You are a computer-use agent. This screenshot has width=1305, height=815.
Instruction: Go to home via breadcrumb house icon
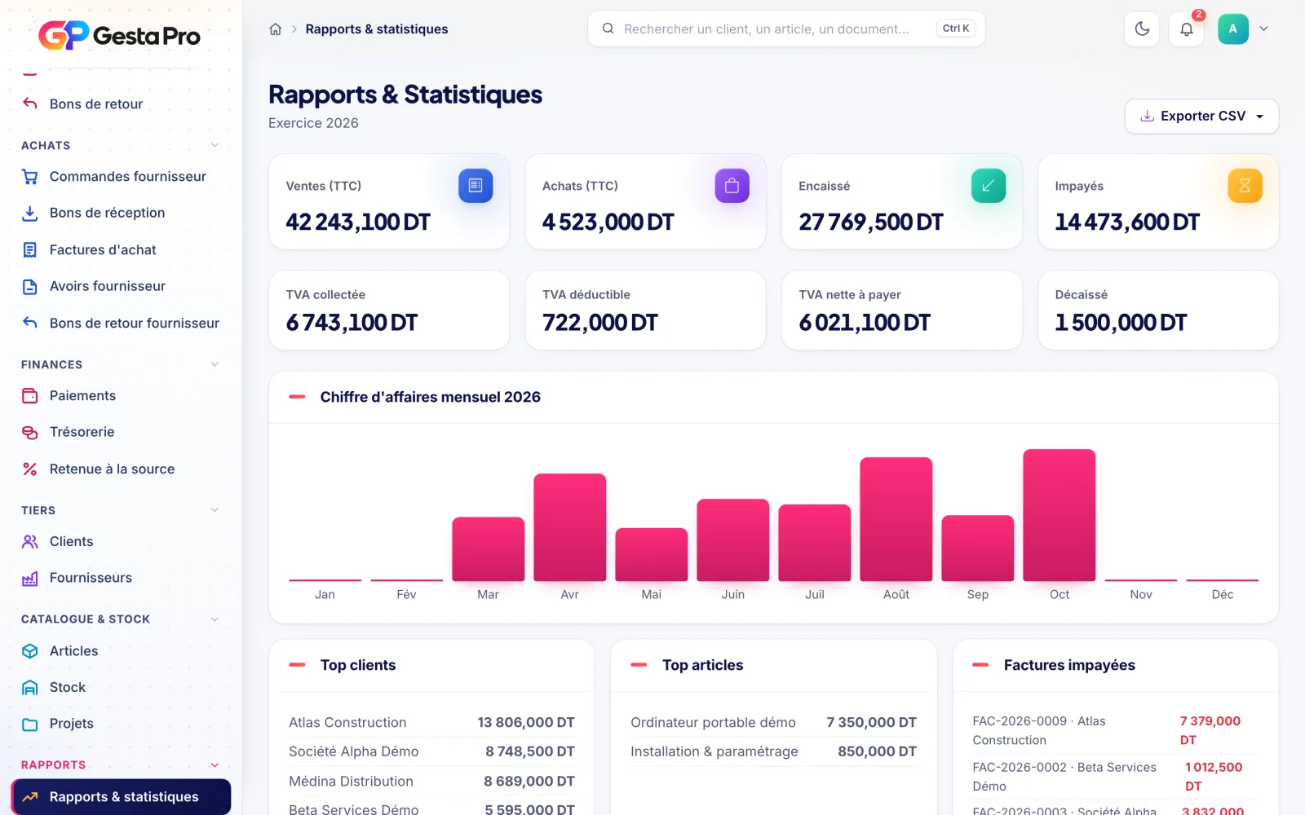(276, 29)
